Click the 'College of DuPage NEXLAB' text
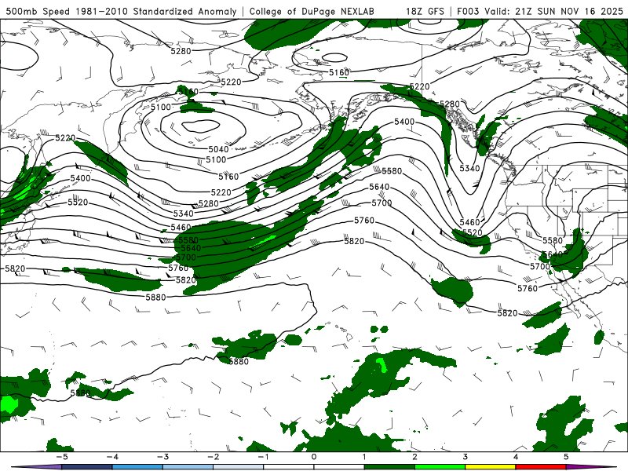The height and width of the screenshot is (471, 628). pyautogui.click(x=312, y=11)
